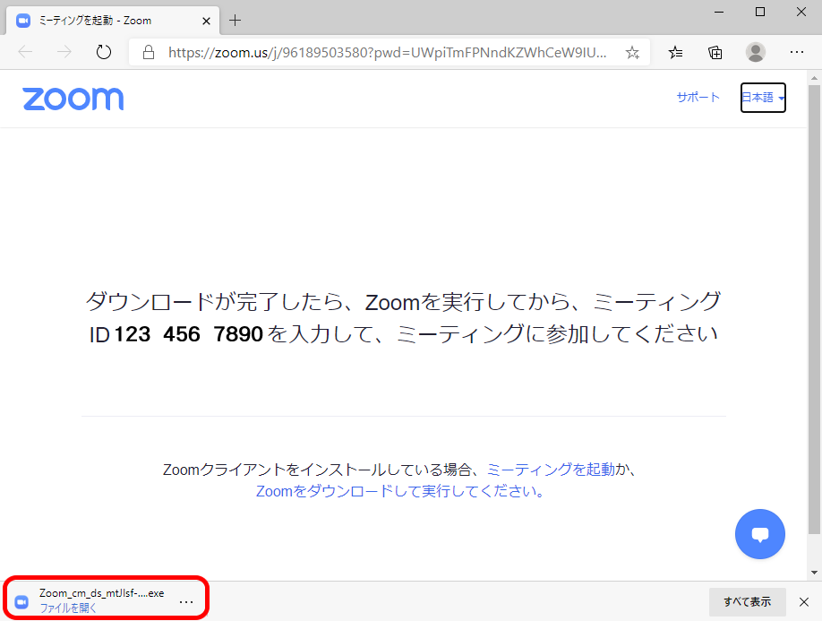Click the Zoom installer file icon
The height and width of the screenshot is (621, 822).
coord(21,602)
